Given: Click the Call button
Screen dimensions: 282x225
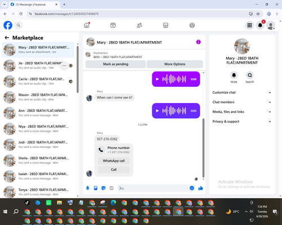Looking at the screenshot, I should (x=114, y=169).
